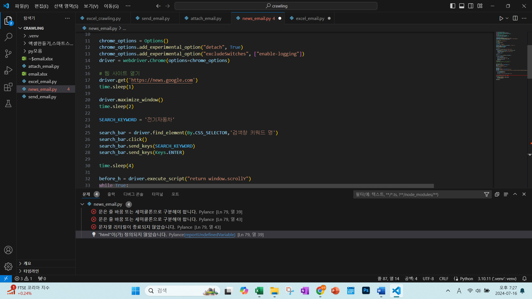Open the Accounts menu icon
The width and height of the screenshot is (532, 299).
8,250
